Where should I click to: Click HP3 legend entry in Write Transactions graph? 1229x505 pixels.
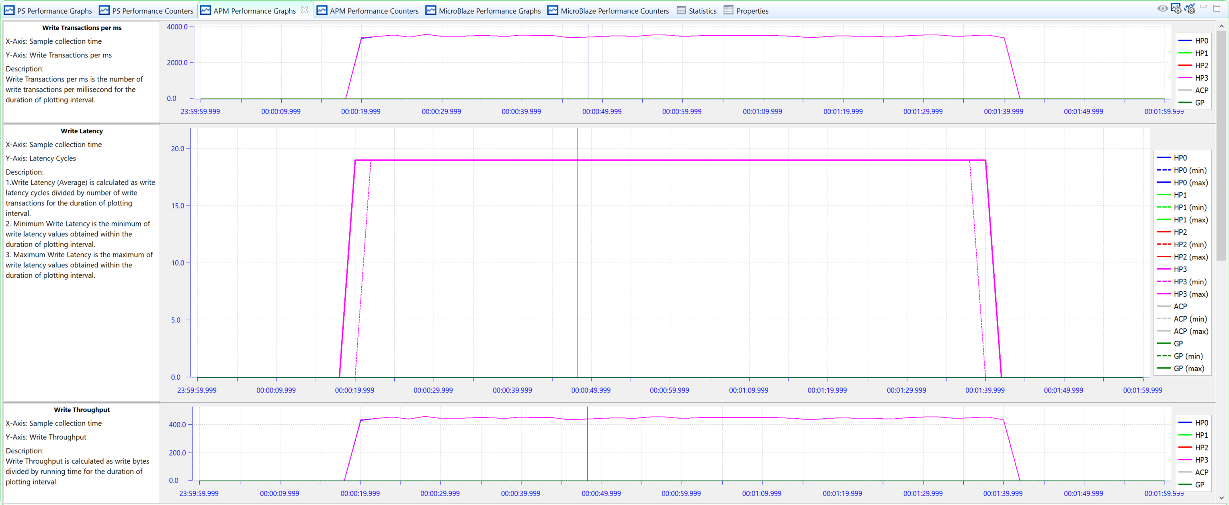click(x=1201, y=77)
